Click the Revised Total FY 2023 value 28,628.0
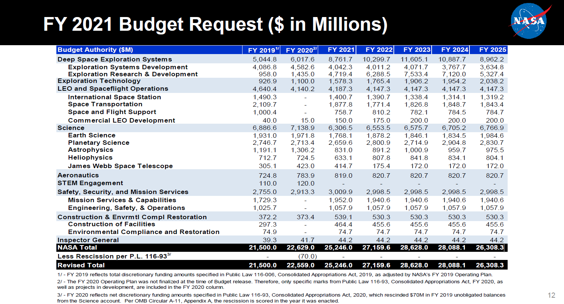Screen dimensions: 564x304 point(414,265)
